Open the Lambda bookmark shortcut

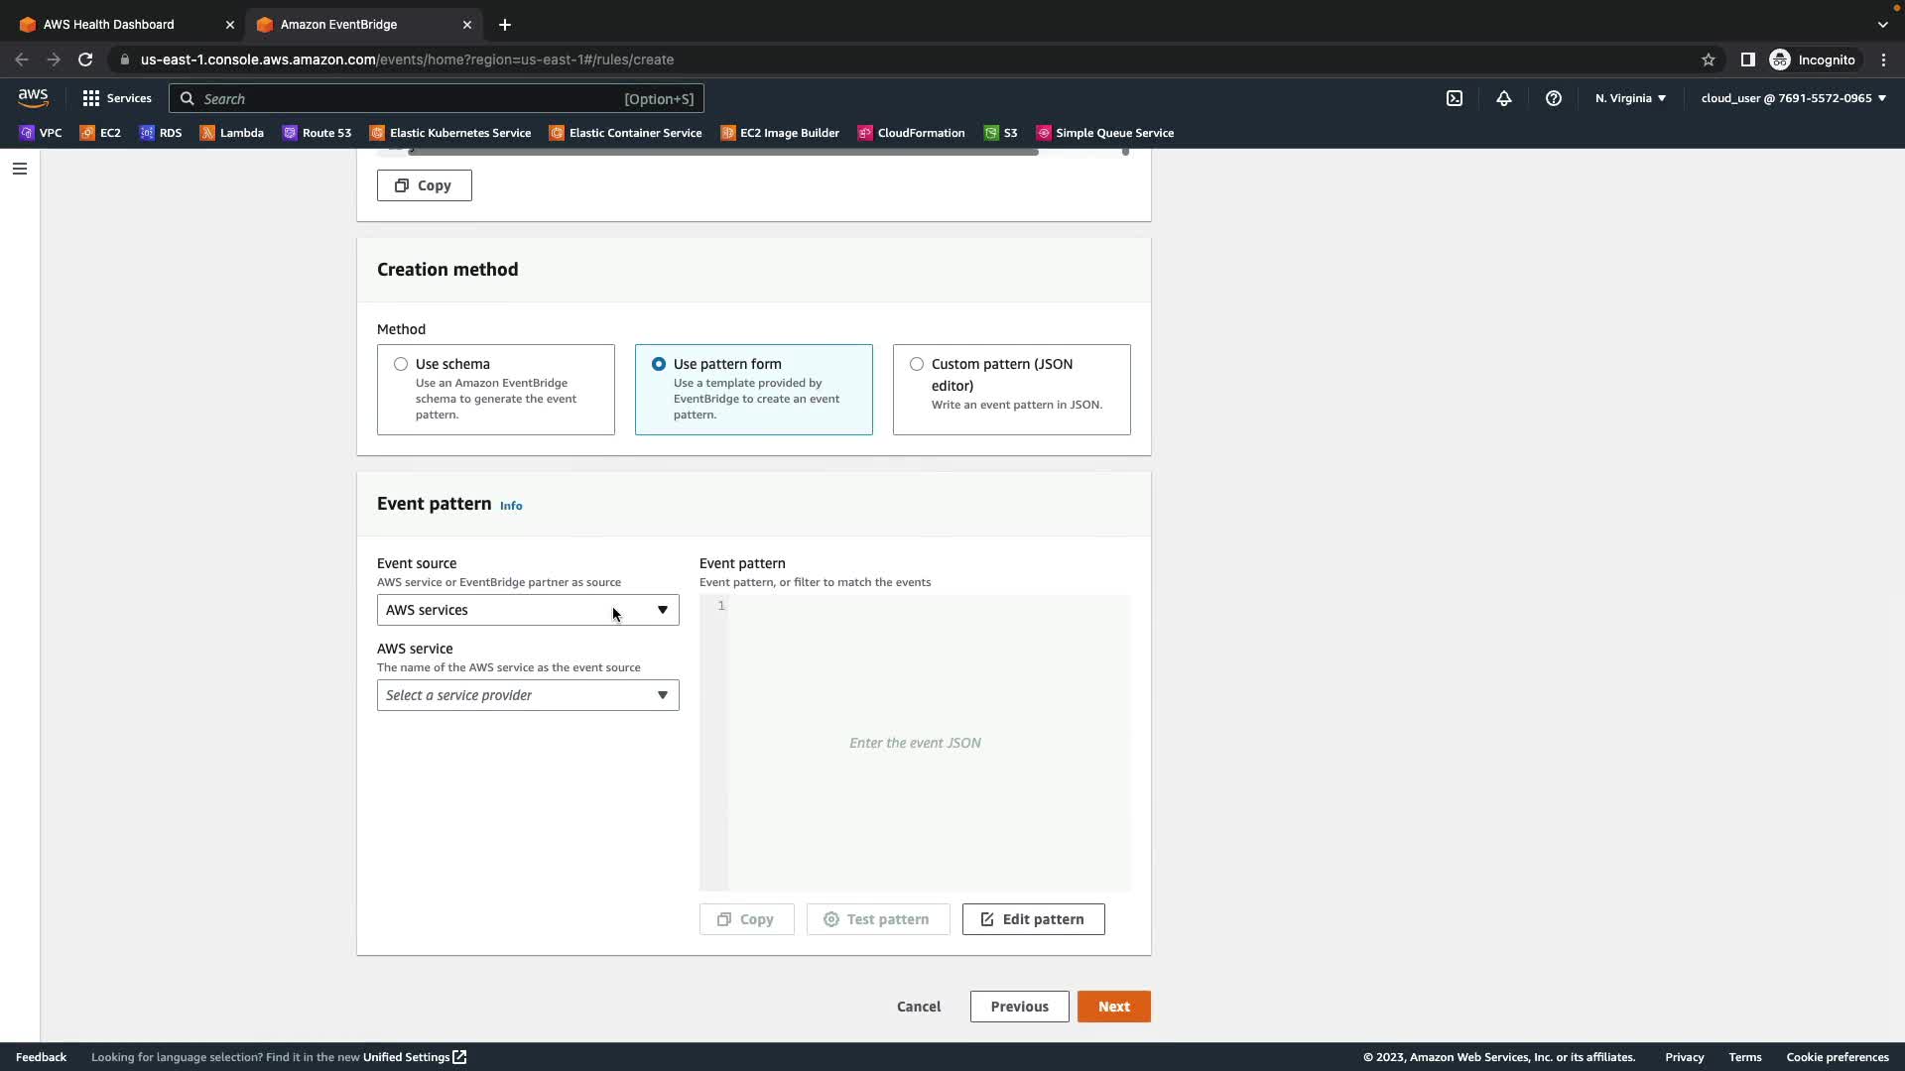231,133
